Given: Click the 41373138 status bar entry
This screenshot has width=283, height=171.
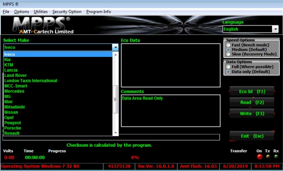Looking at the screenshot, I should (x=119, y=166).
